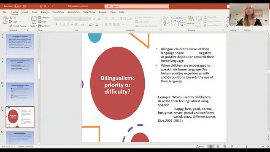Toggle text Shadow formatting

[68, 24]
